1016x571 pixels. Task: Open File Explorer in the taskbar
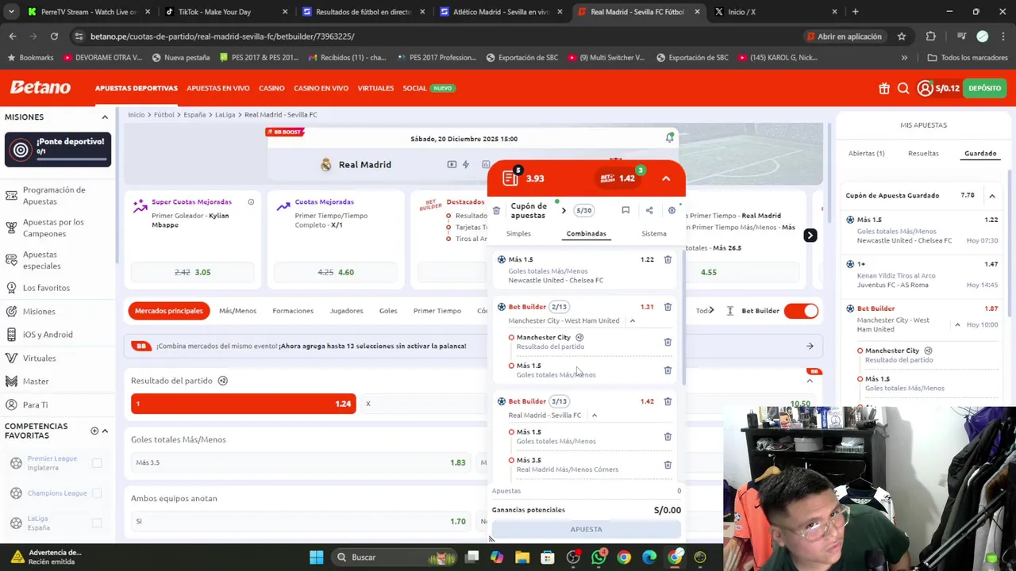[522, 558]
